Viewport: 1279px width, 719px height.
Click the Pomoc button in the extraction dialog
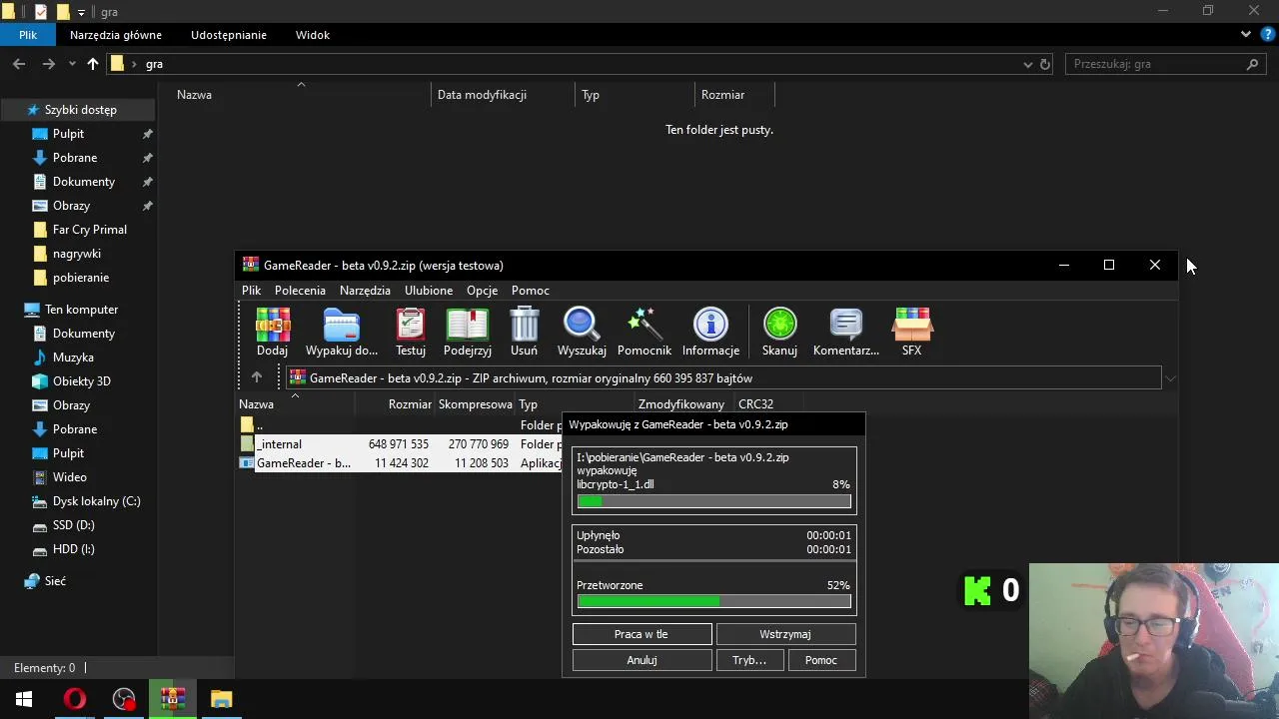821,660
